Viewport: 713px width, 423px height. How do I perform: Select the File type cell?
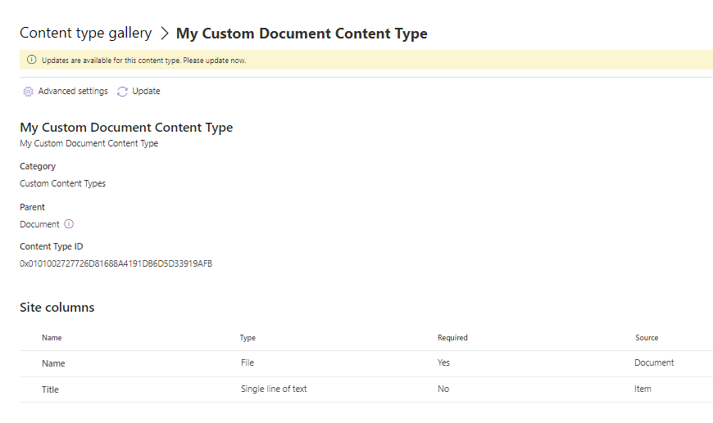248,362
